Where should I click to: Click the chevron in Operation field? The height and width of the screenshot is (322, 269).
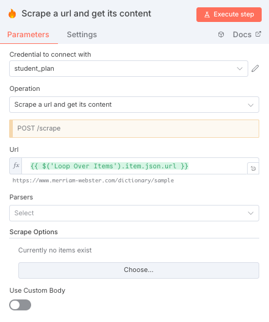(251, 105)
